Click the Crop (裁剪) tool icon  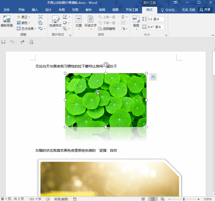136,19
